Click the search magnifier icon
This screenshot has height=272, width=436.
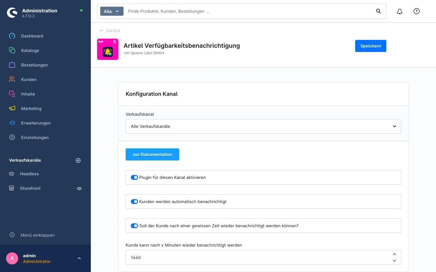tap(378, 11)
